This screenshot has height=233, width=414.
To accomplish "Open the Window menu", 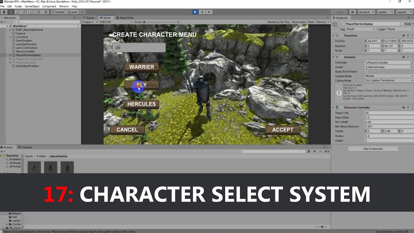I will click(x=64, y=6).
